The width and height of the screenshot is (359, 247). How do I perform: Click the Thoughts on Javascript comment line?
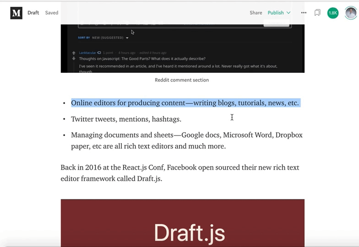tap(142, 59)
